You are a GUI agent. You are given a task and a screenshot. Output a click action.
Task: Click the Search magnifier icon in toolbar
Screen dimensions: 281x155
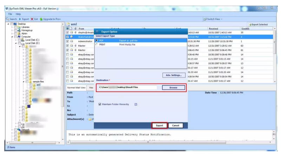(8, 19)
